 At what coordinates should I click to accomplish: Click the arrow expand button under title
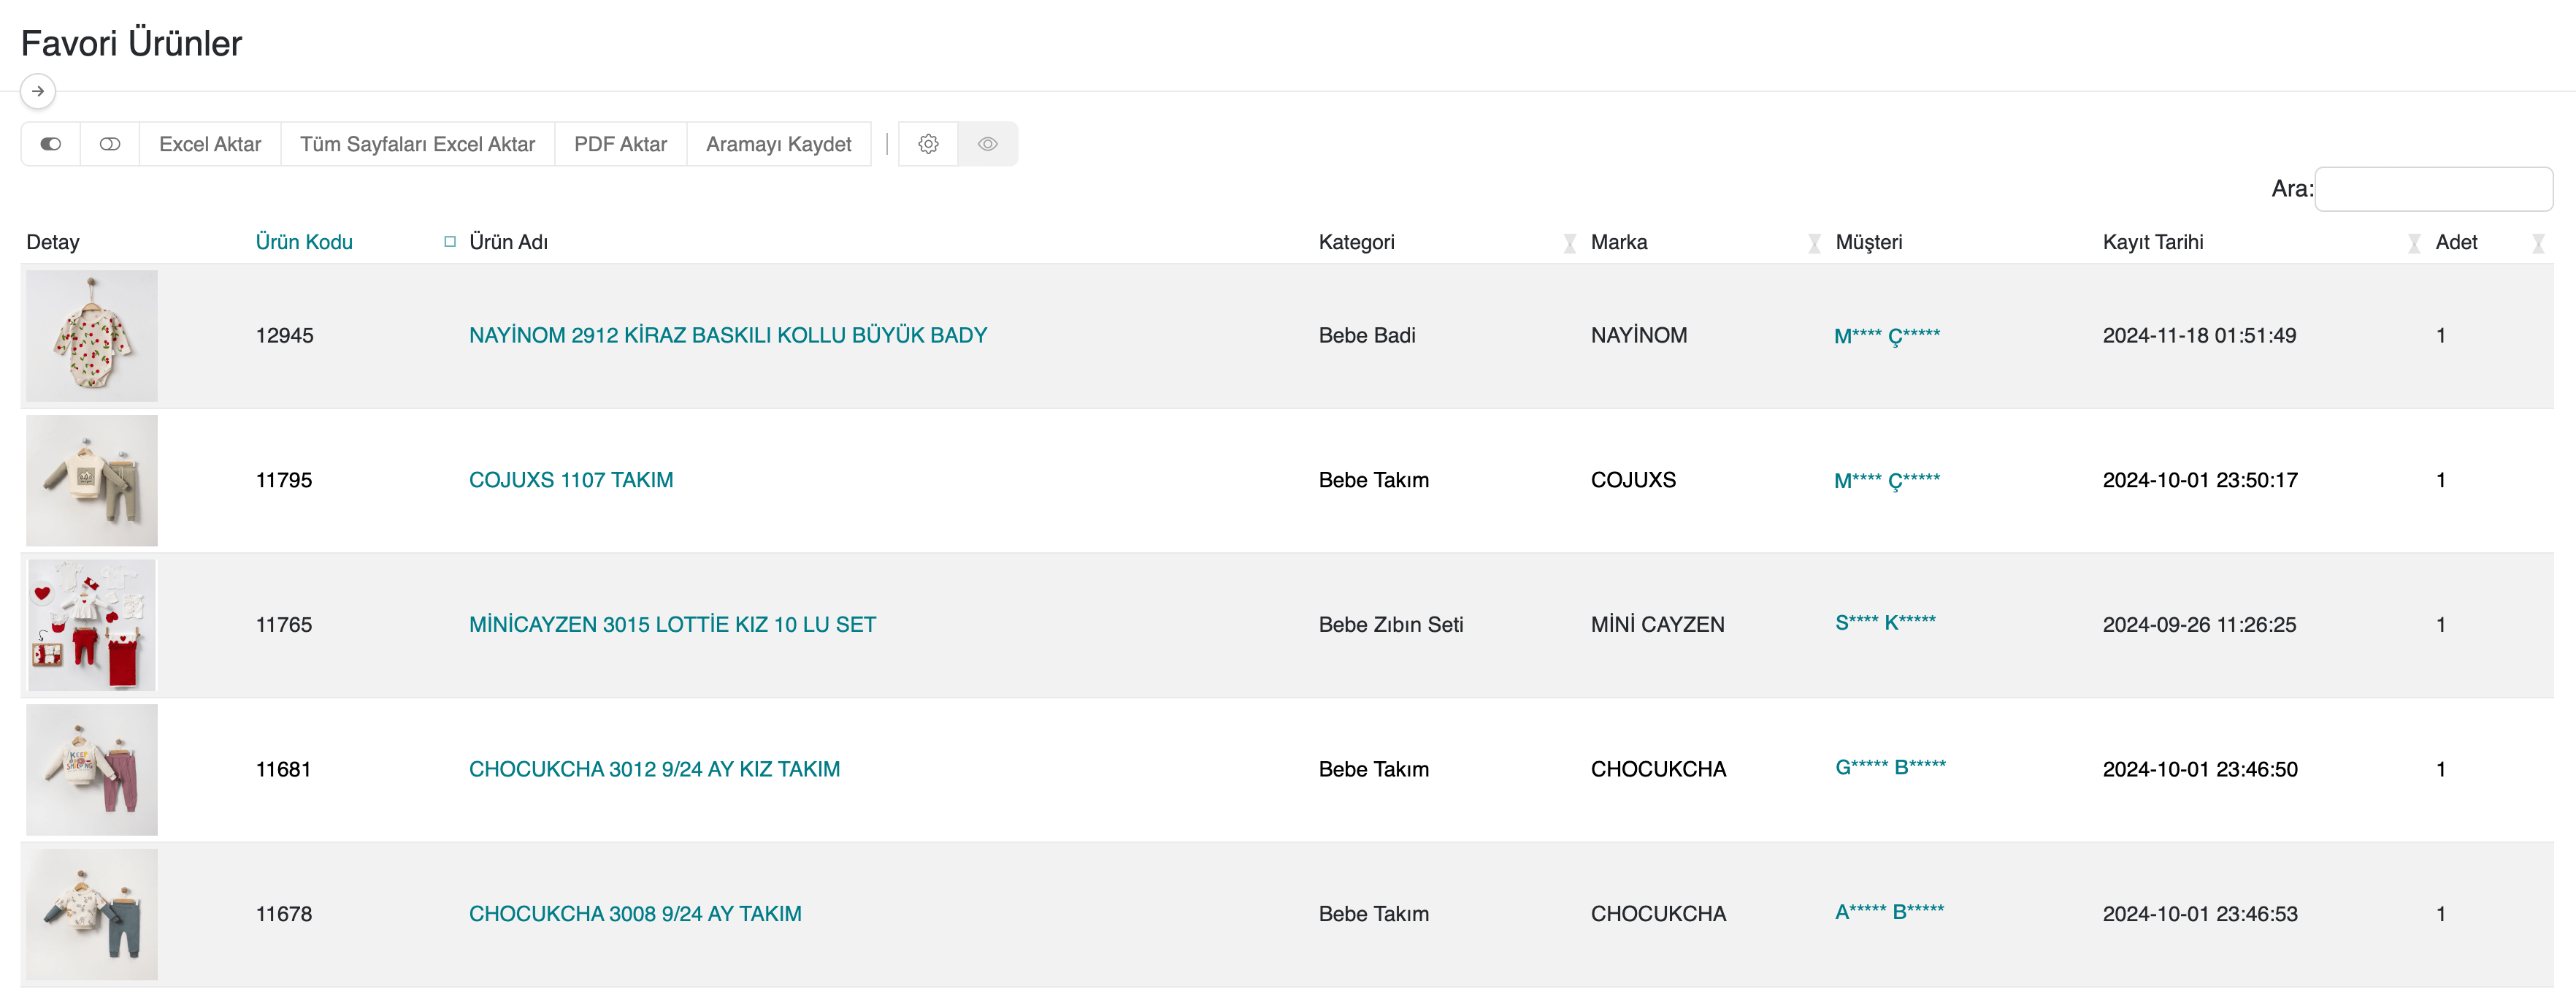tap(38, 91)
